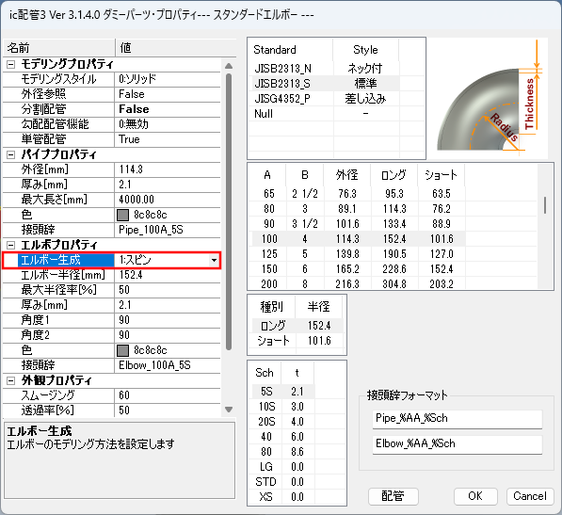Click the 角度1 value 90
This screenshot has width=562, height=515.
click(x=168, y=320)
